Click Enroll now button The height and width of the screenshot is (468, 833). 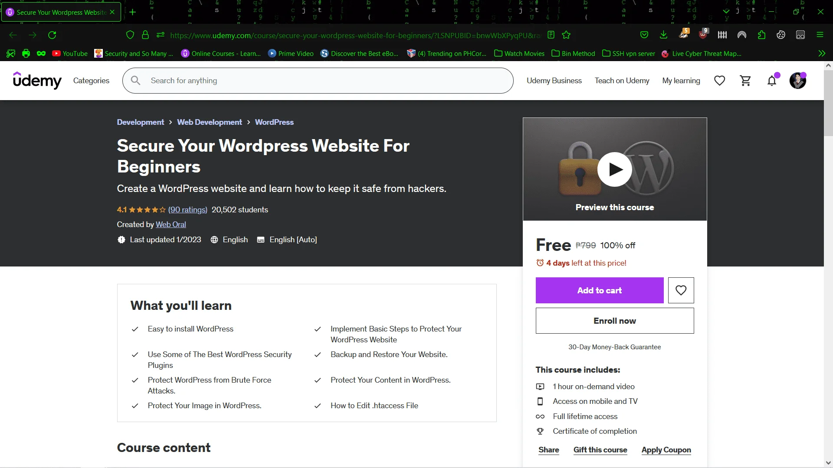pos(615,321)
